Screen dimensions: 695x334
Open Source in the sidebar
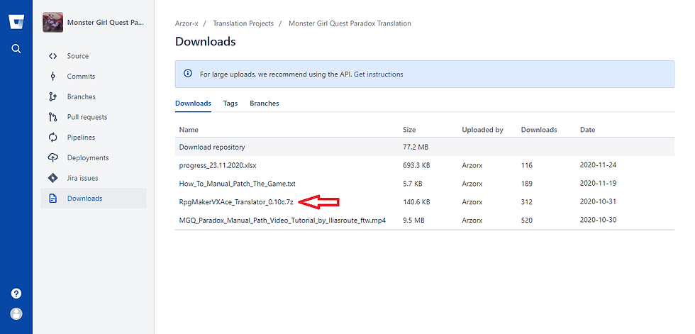coord(78,56)
